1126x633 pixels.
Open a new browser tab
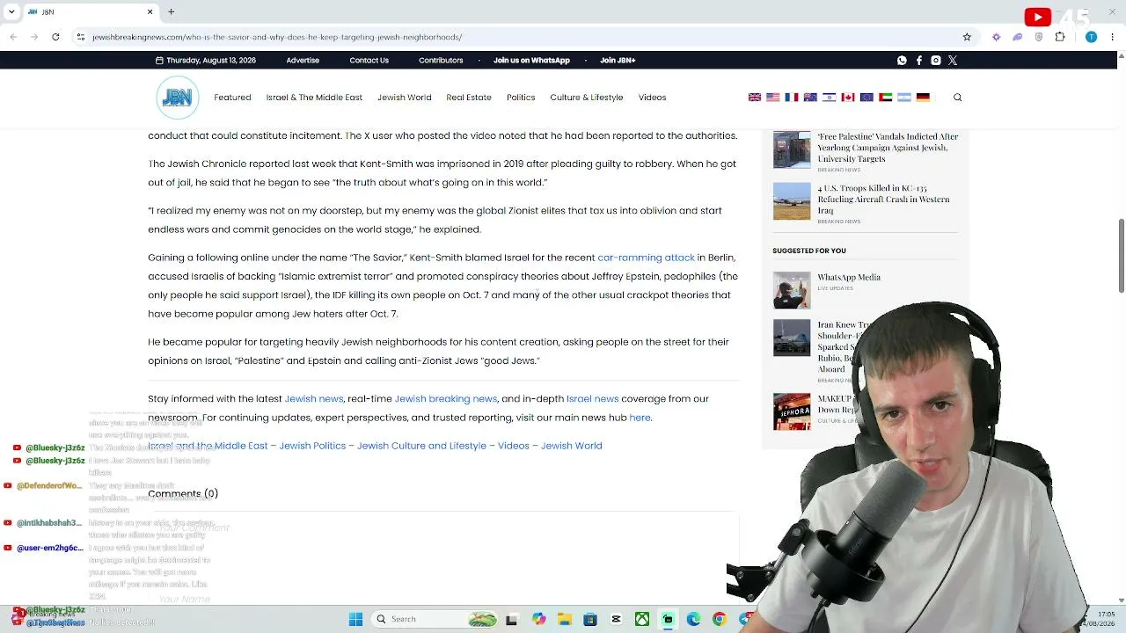pos(172,12)
